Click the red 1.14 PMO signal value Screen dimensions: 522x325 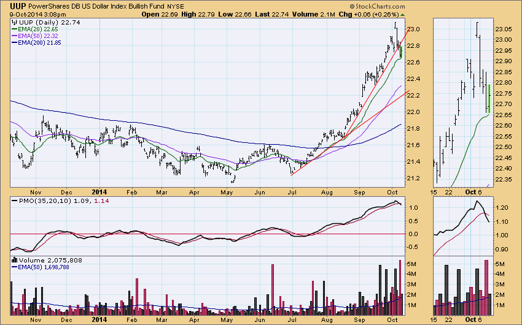(101, 201)
